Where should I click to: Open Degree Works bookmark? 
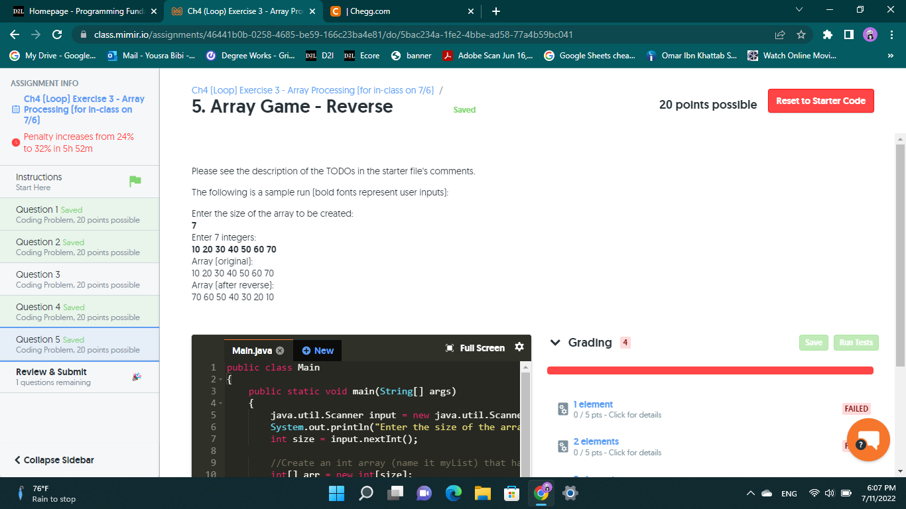pos(251,56)
